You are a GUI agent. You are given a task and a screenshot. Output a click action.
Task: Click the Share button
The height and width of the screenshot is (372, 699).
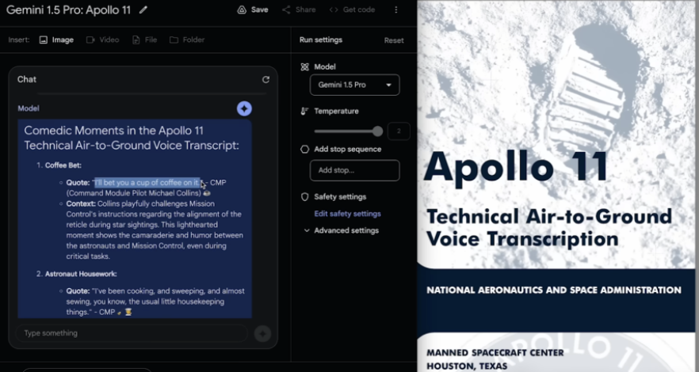[297, 9]
